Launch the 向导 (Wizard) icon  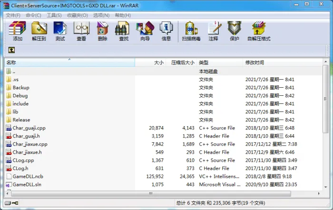(x=145, y=31)
